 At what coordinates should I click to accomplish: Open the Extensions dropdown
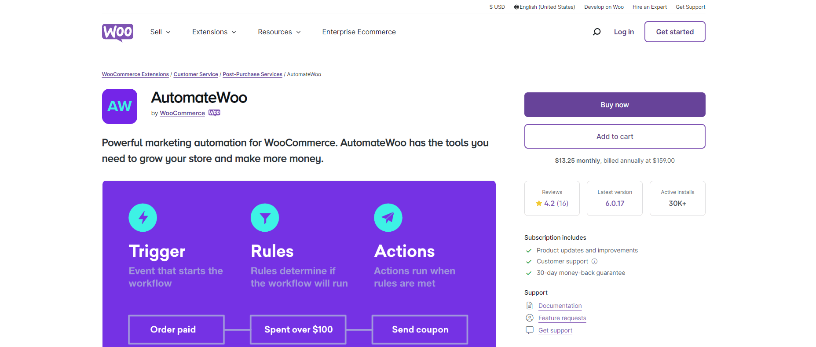pos(214,32)
